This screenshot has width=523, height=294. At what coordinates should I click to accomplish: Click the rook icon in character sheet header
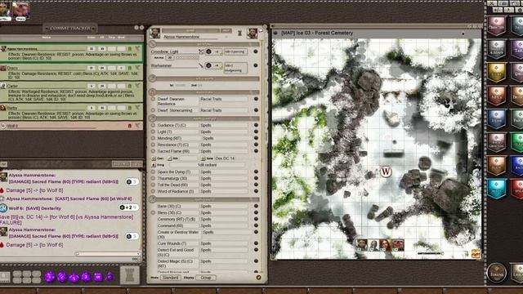click(239, 33)
